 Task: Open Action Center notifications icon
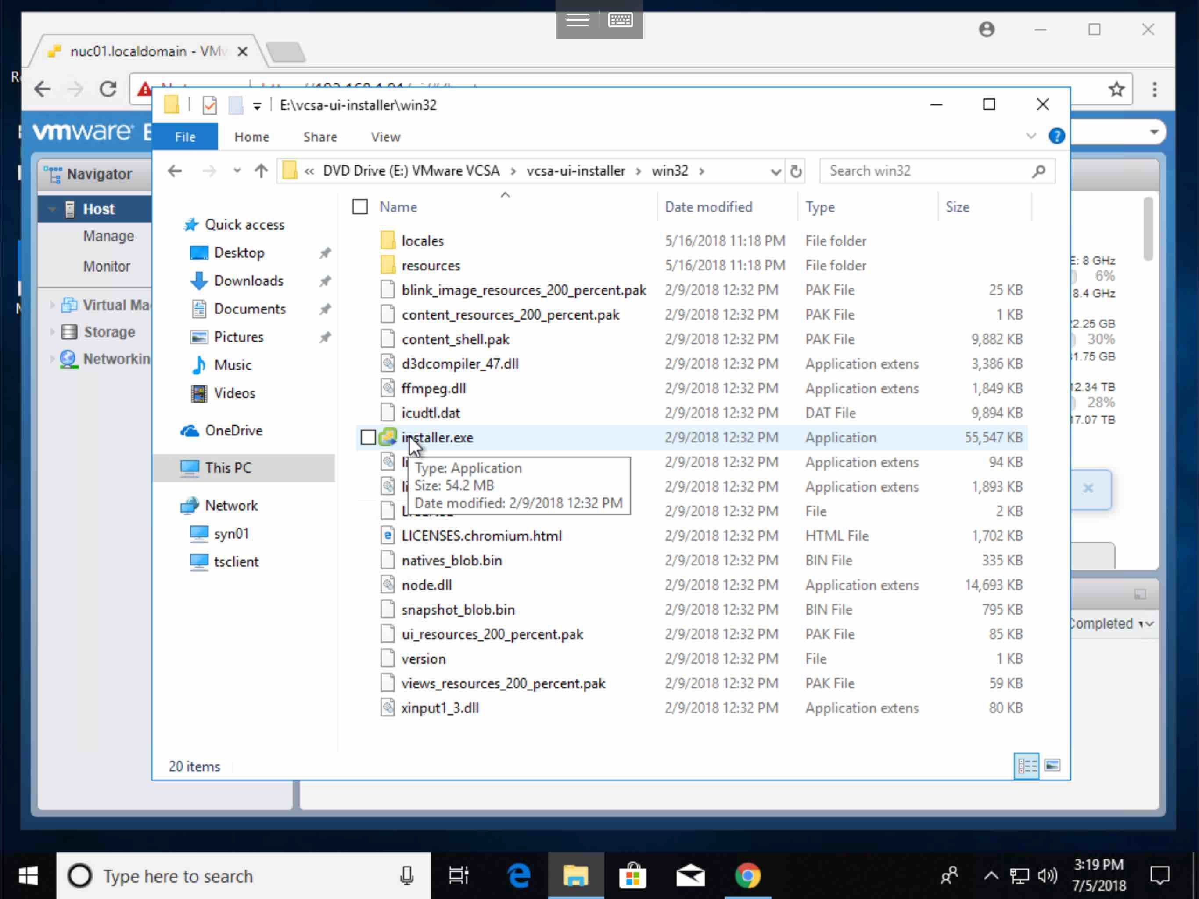pos(1160,876)
